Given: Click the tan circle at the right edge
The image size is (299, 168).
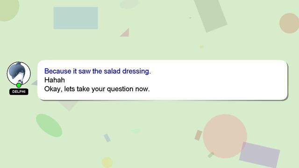Looking at the screenshot, I should coord(289,23).
